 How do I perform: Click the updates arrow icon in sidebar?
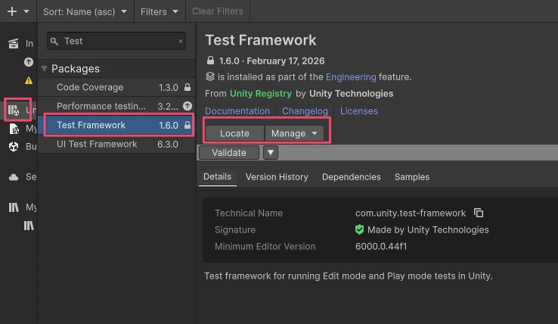point(29,62)
